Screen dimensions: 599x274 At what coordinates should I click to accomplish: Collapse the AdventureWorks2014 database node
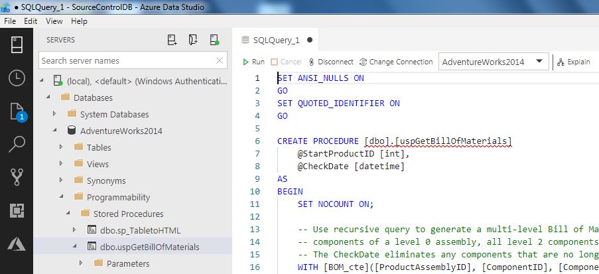tap(54, 131)
